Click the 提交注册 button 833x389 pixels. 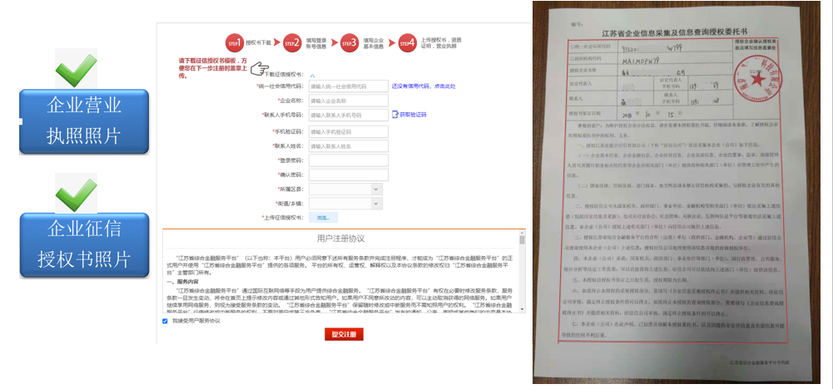pyautogui.click(x=344, y=334)
